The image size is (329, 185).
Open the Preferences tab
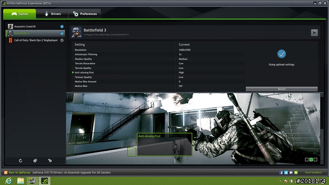(x=84, y=14)
